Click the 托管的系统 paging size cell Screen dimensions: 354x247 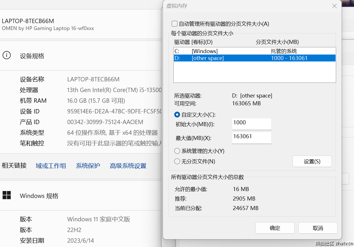coord(284,51)
